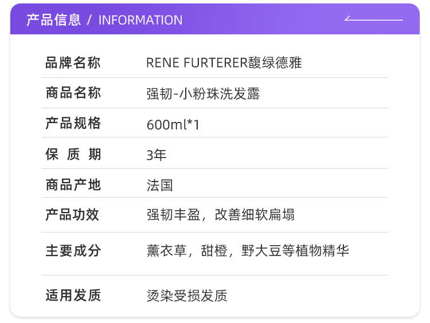Select the 商品产地 row label

point(73,184)
